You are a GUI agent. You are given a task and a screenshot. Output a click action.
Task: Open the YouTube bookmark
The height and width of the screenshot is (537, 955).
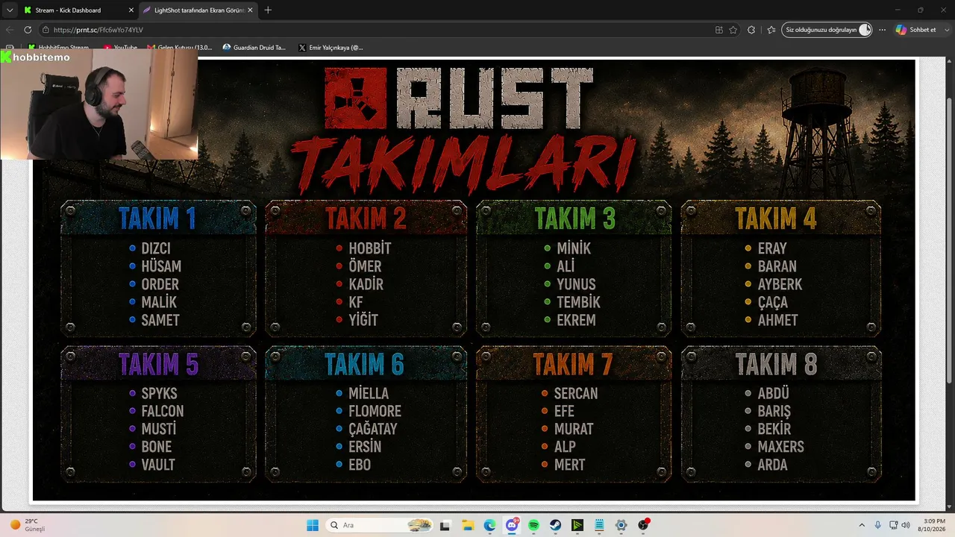(x=120, y=48)
